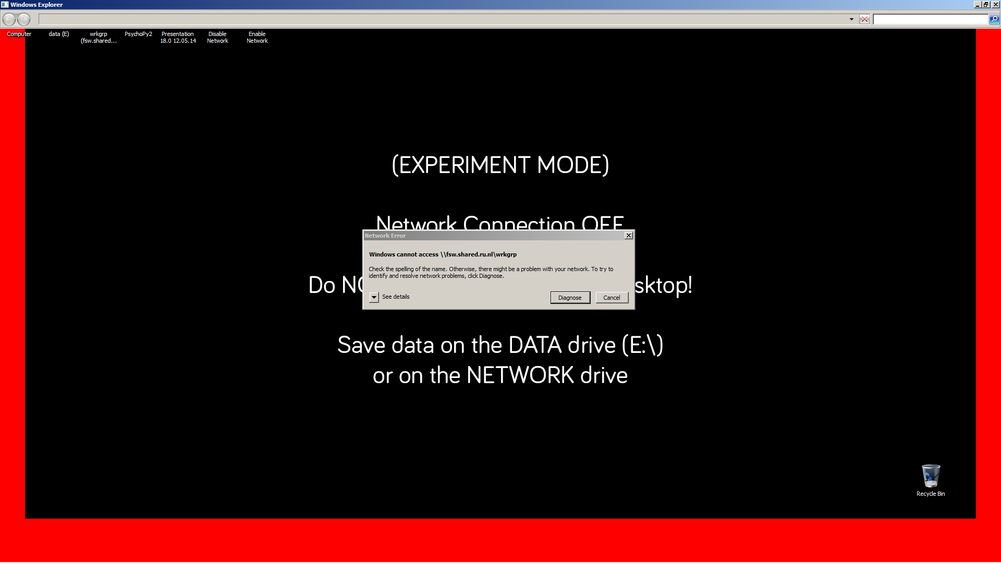The width and height of the screenshot is (1001, 563).
Task: Open the wrkgrp network share shortcut
Action: pyautogui.click(x=99, y=38)
